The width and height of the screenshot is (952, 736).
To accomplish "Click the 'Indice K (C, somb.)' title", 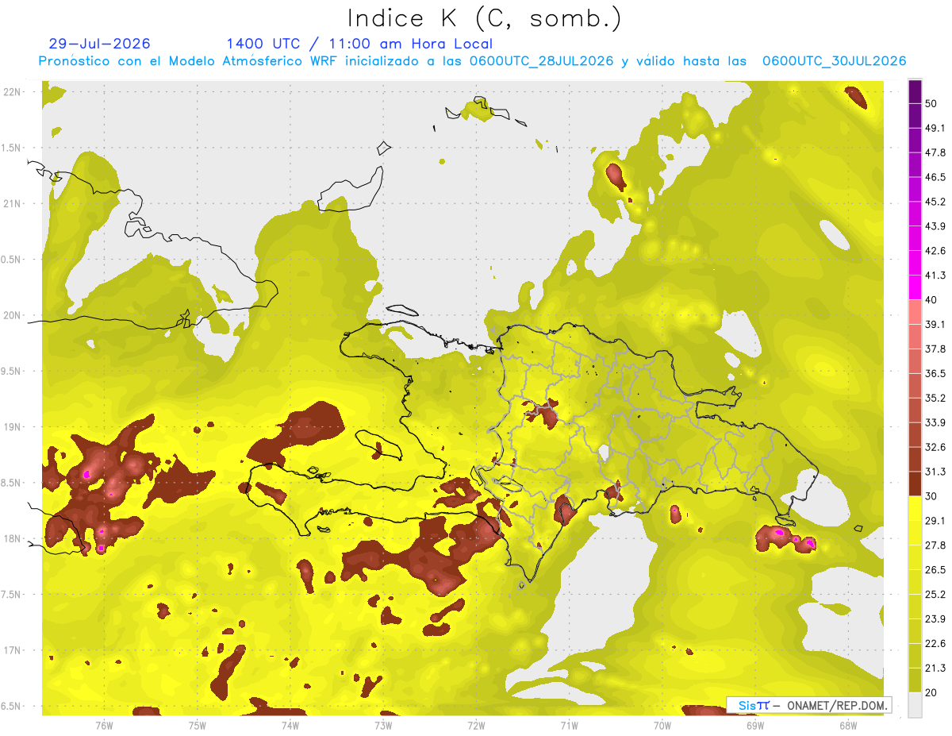I will (484, 19).
